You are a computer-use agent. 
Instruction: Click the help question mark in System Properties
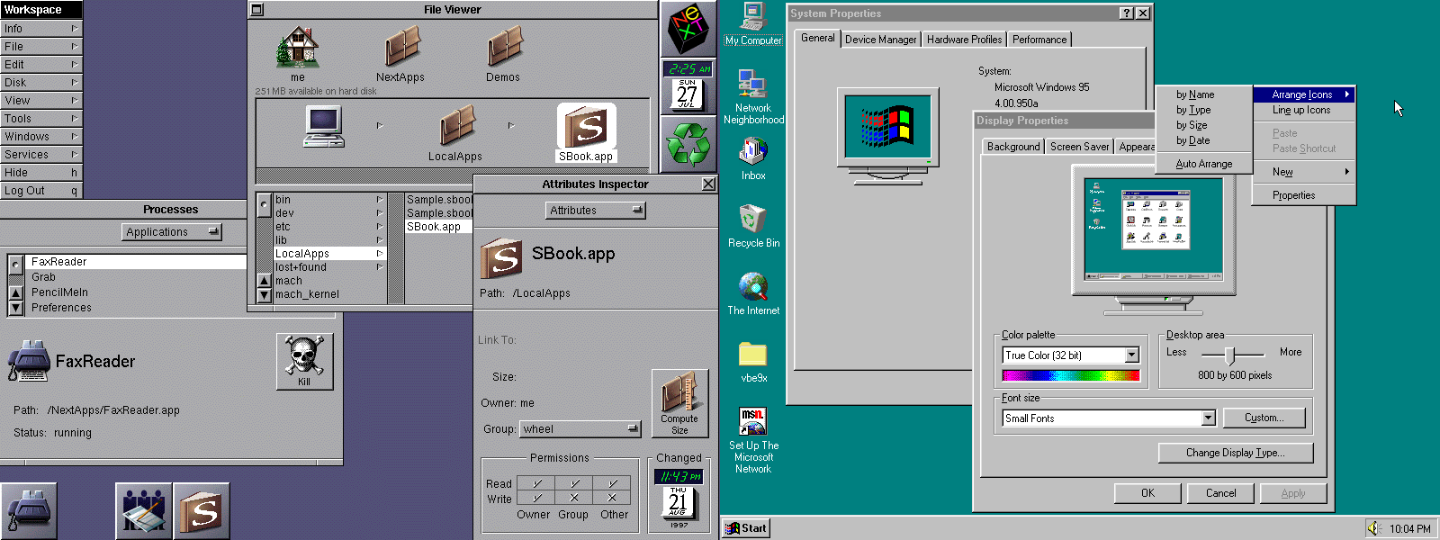tap(1127, 13)
